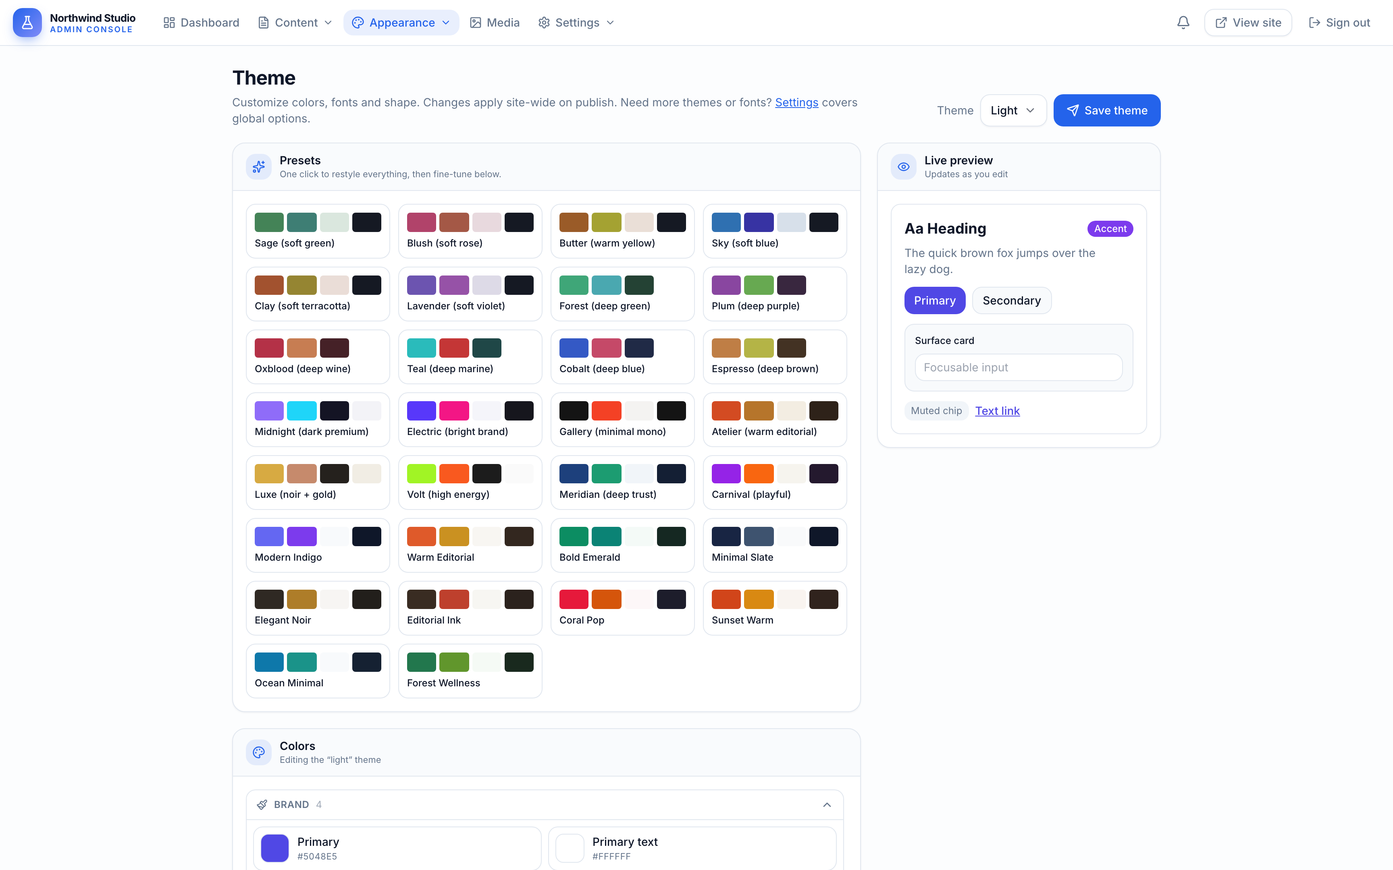1393x870 pixels.
Task: Choose the Midnight (dark premium) preset
Action: click(x=318, y=419)
